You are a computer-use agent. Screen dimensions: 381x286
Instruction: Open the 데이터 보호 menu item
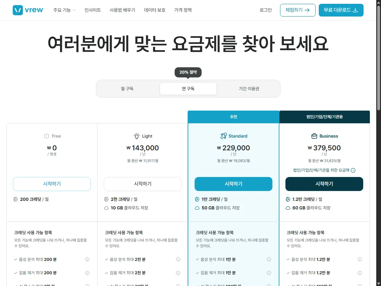[155, 10]
